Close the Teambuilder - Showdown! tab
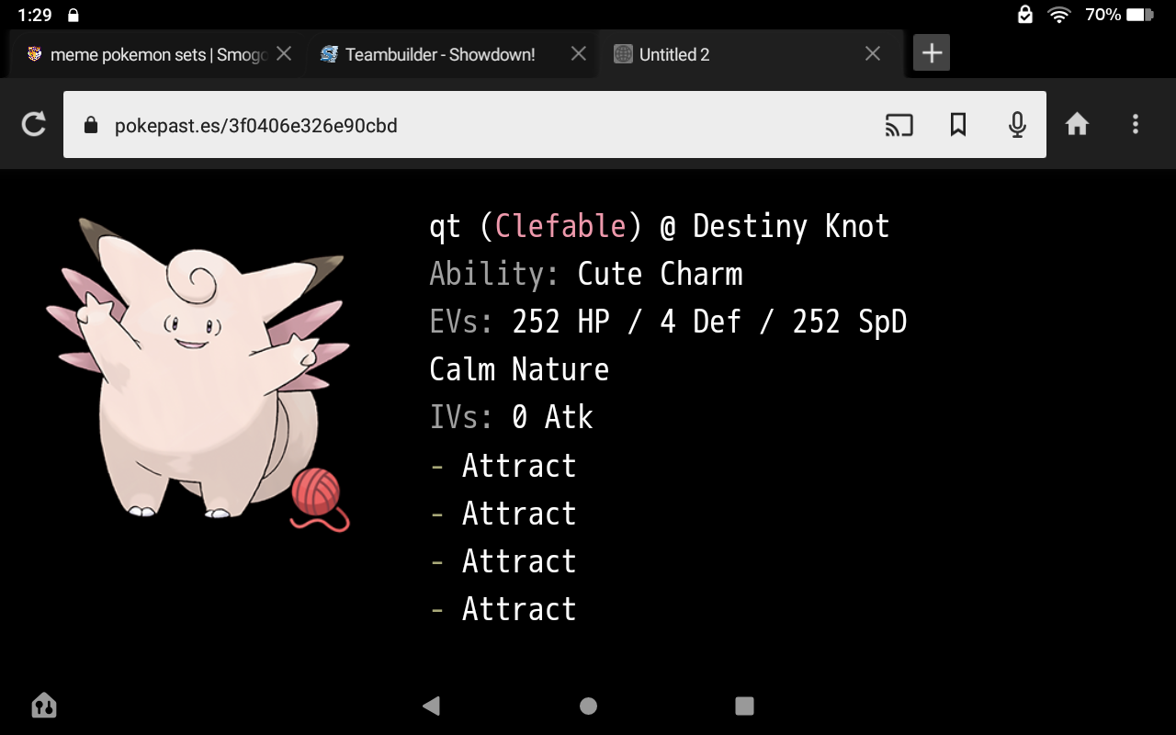The height and width of the screenshot is (735, 1176). (x=579, y=54)
